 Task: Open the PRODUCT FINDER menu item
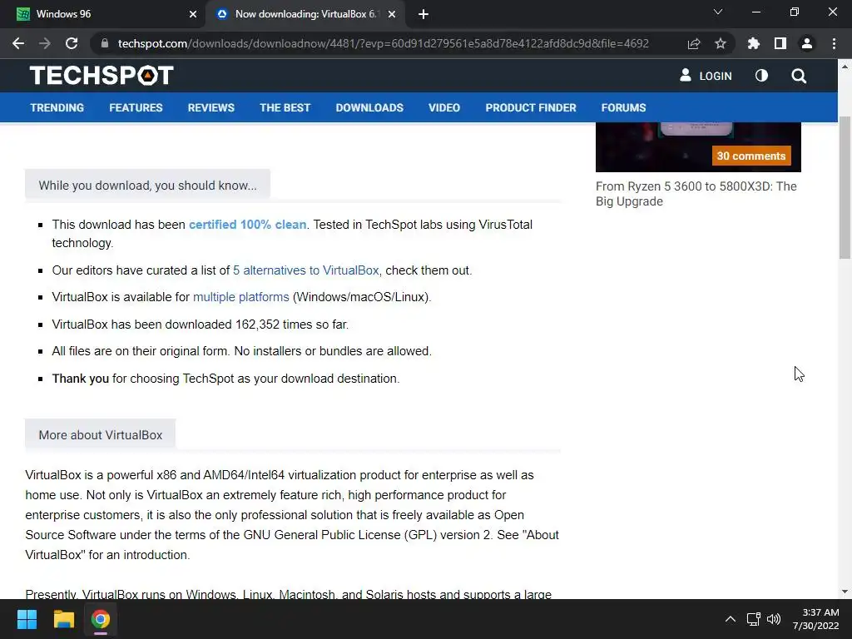531,107
